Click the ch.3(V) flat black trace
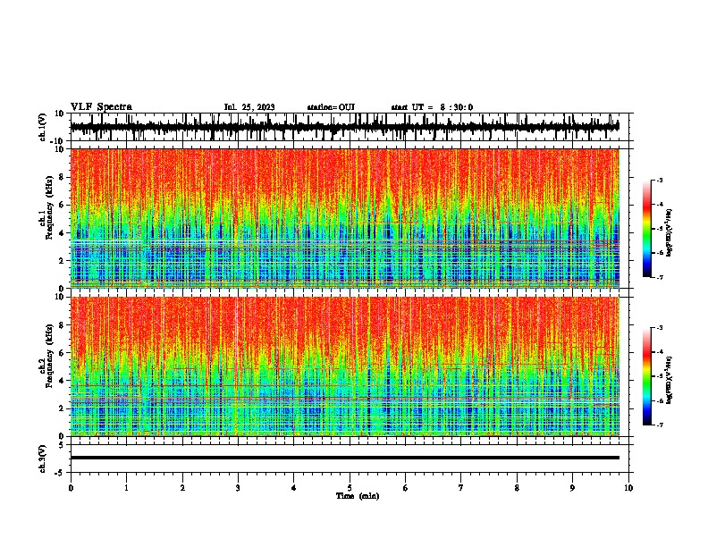This screenshot has height=547, width=708. pos(345,458)
